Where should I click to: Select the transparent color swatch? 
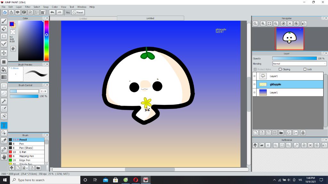[x=13, y=32]
